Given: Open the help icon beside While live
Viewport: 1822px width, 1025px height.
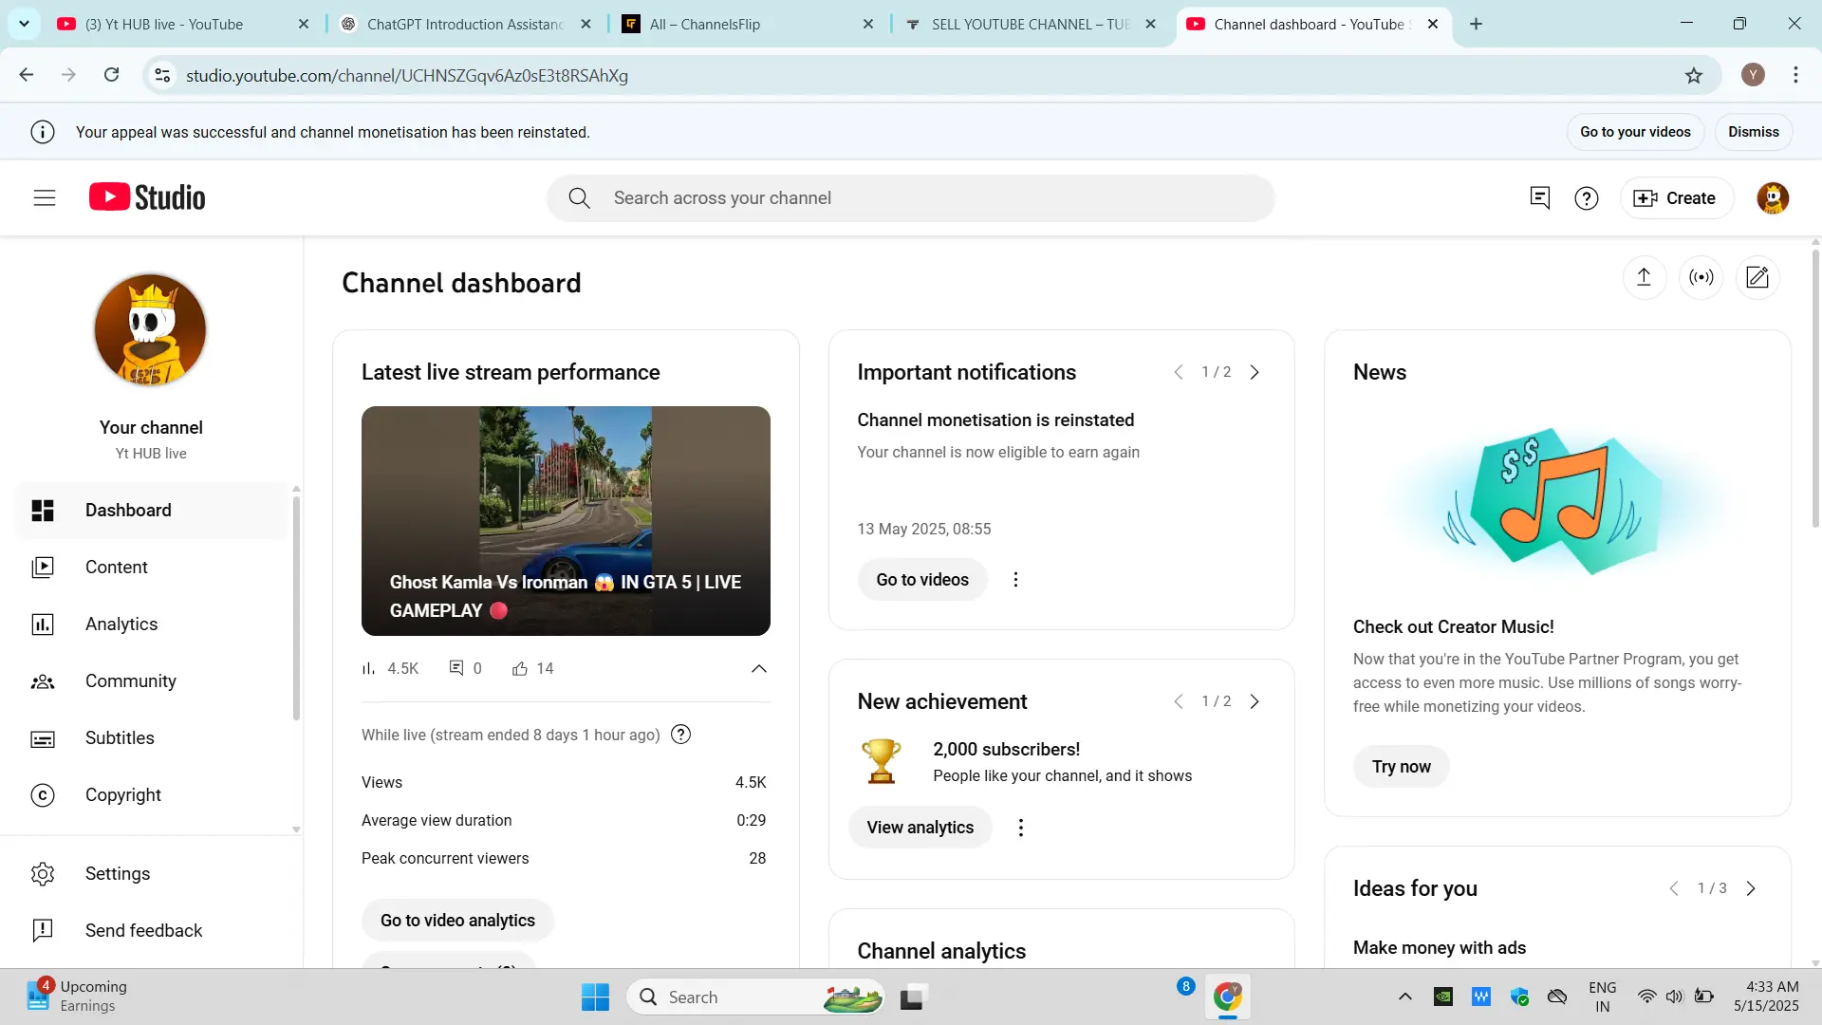Looking at the screenshot, I should point(680,735).
